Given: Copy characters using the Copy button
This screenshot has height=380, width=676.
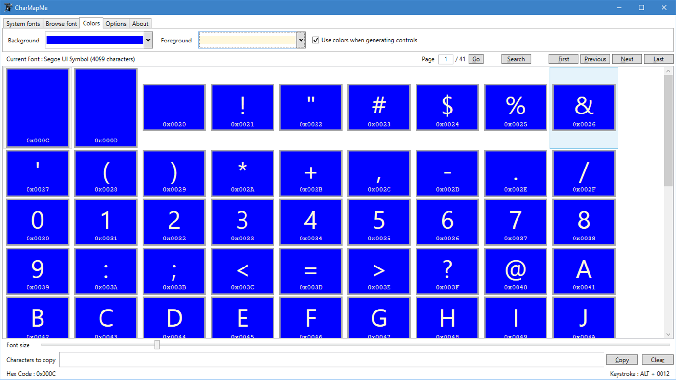Looking at the screenshot, I should pos(621,359).
